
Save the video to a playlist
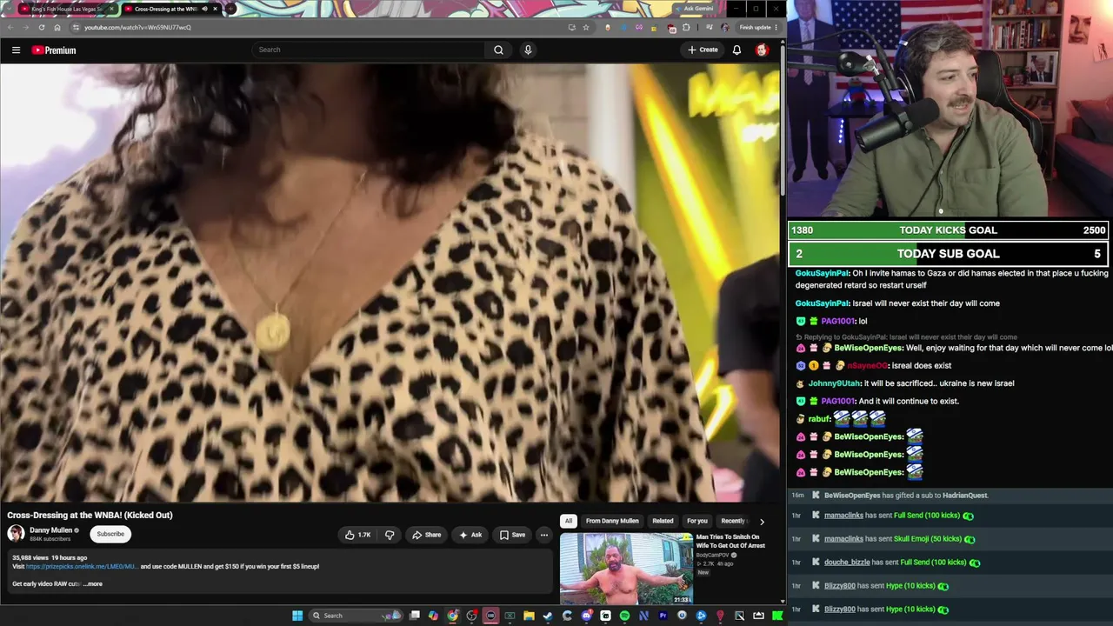pyautogui.click(x=512, y=535)
